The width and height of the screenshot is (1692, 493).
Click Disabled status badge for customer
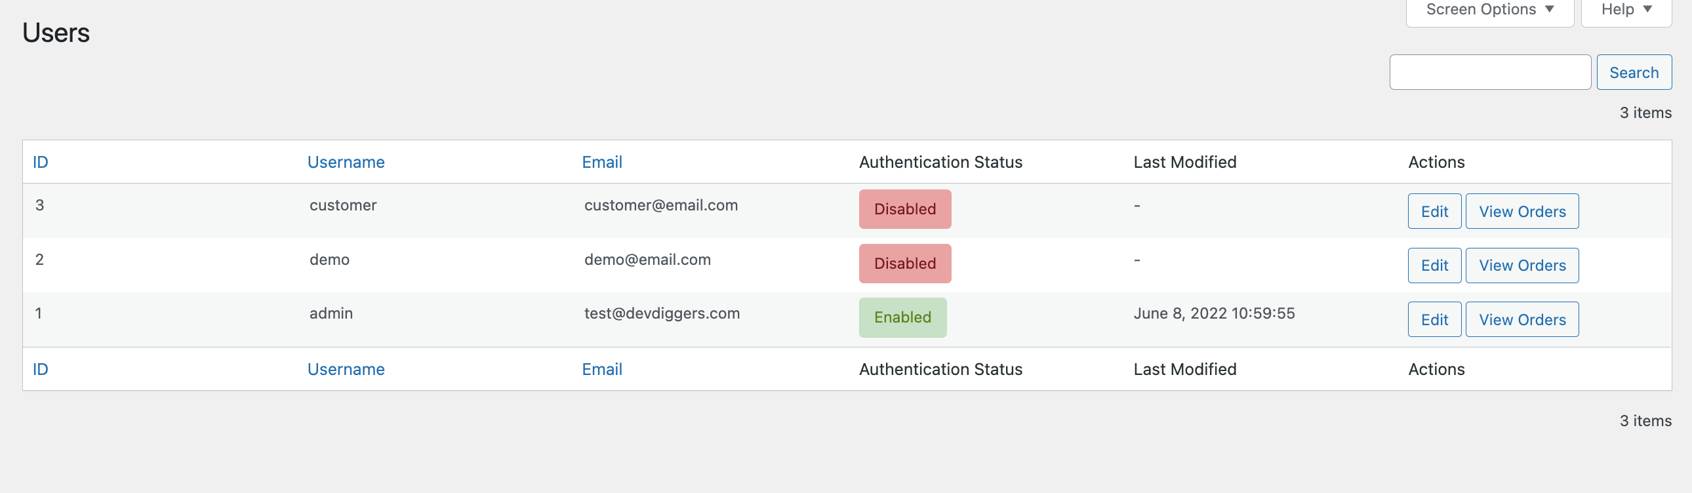point(904,209)
